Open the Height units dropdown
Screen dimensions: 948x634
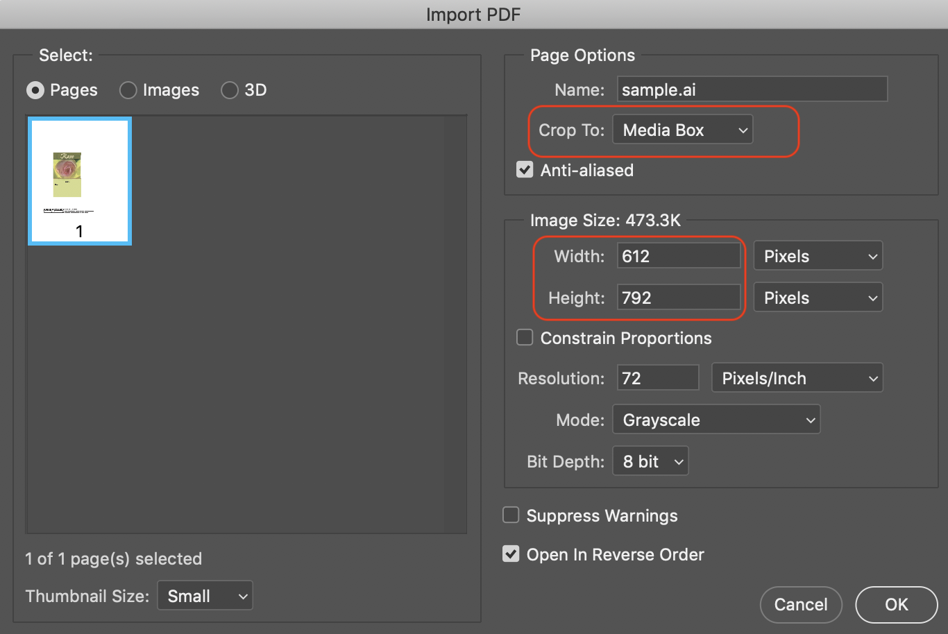[818, 297]
